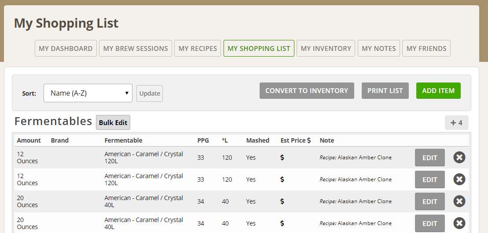Go to My Dashboard tab
The height and width of the screenshot is (233, 488).
tap(66, 48)
